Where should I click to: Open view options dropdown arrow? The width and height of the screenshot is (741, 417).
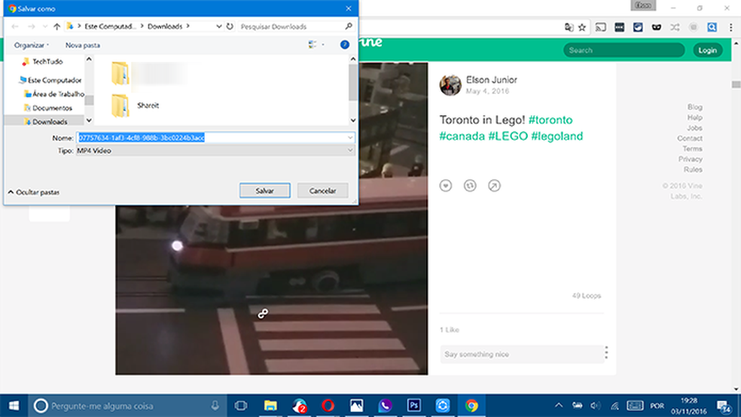[x=323, y=44]
